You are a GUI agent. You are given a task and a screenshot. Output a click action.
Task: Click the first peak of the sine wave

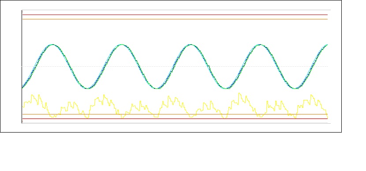tap(53, 45)
